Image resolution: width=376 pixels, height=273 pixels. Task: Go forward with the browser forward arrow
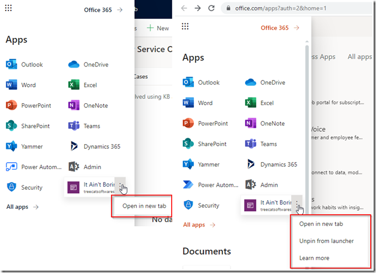pos(197,8)
